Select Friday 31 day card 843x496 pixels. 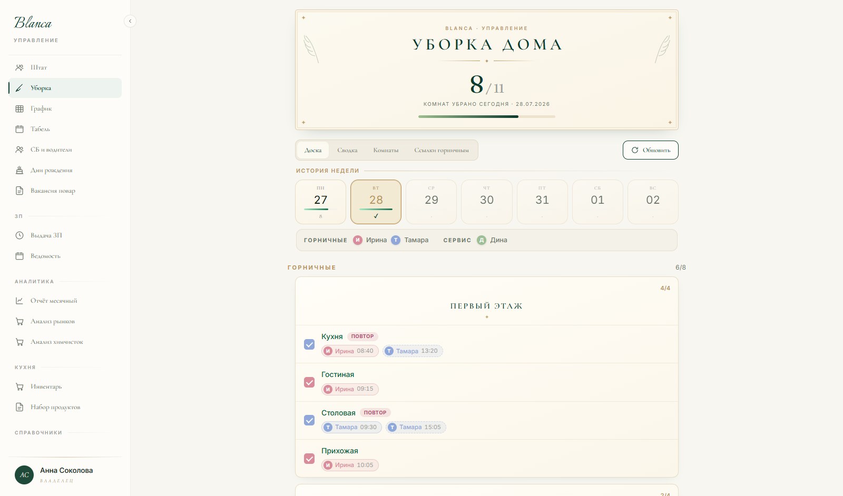coord(542,202)
